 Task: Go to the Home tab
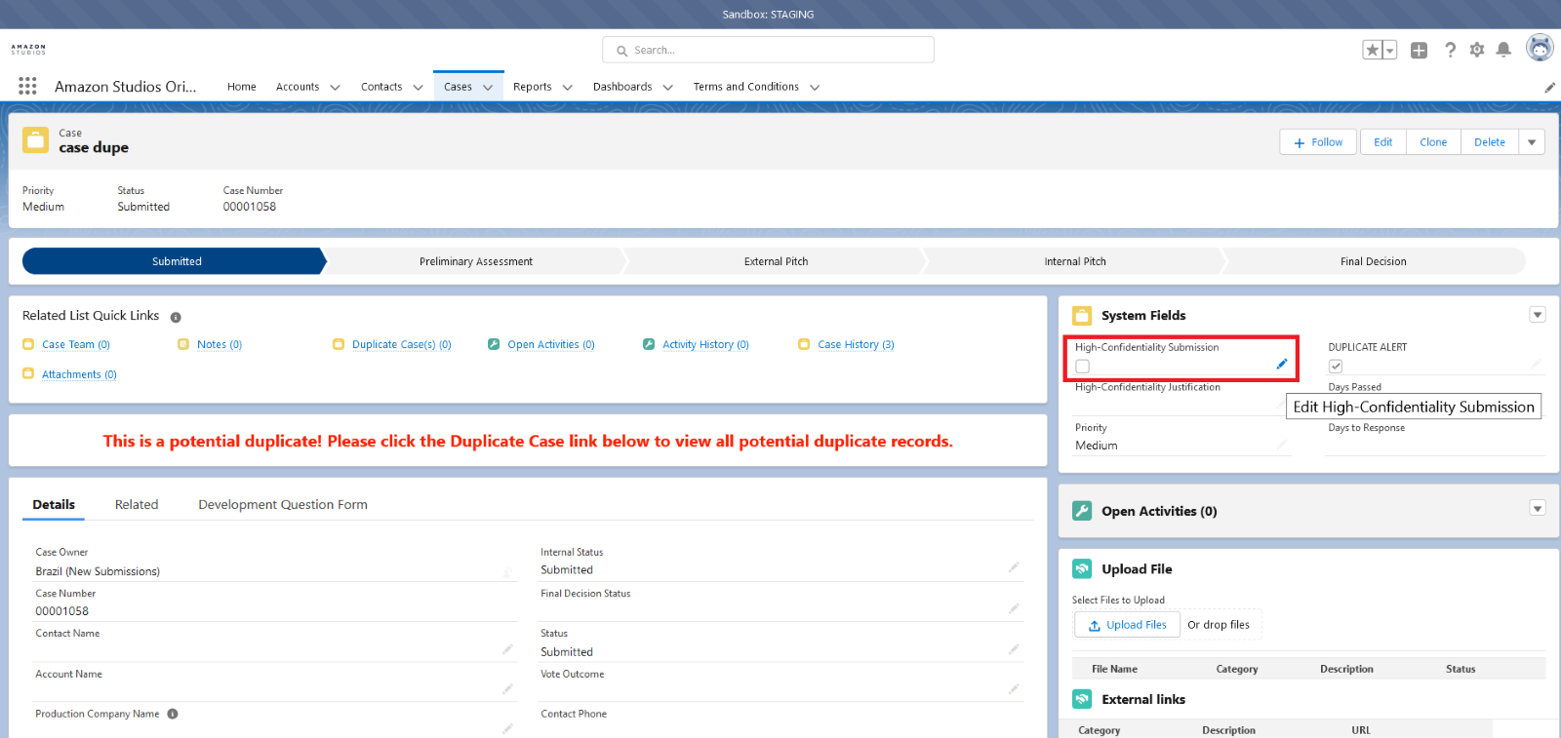tap(242, 87)
